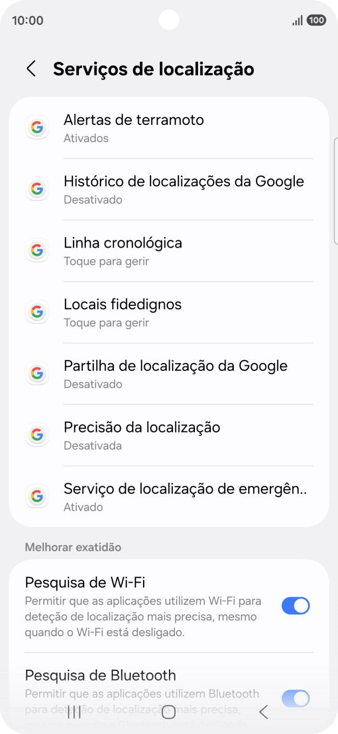338x734 pixels.
Task: Tap the recents button in the navigation bar
Action: coord(73,712)
